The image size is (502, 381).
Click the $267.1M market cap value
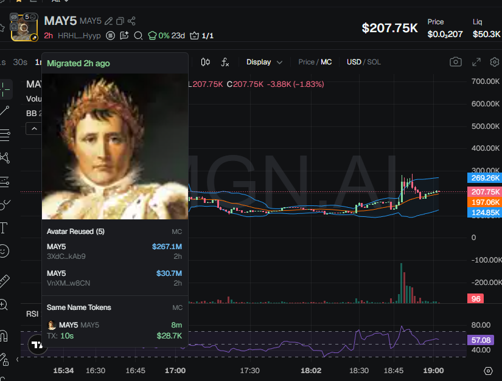pyautogui.click(x=167, y=247)
